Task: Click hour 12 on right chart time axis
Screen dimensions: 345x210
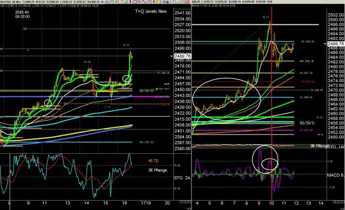Action: [296, 203]
